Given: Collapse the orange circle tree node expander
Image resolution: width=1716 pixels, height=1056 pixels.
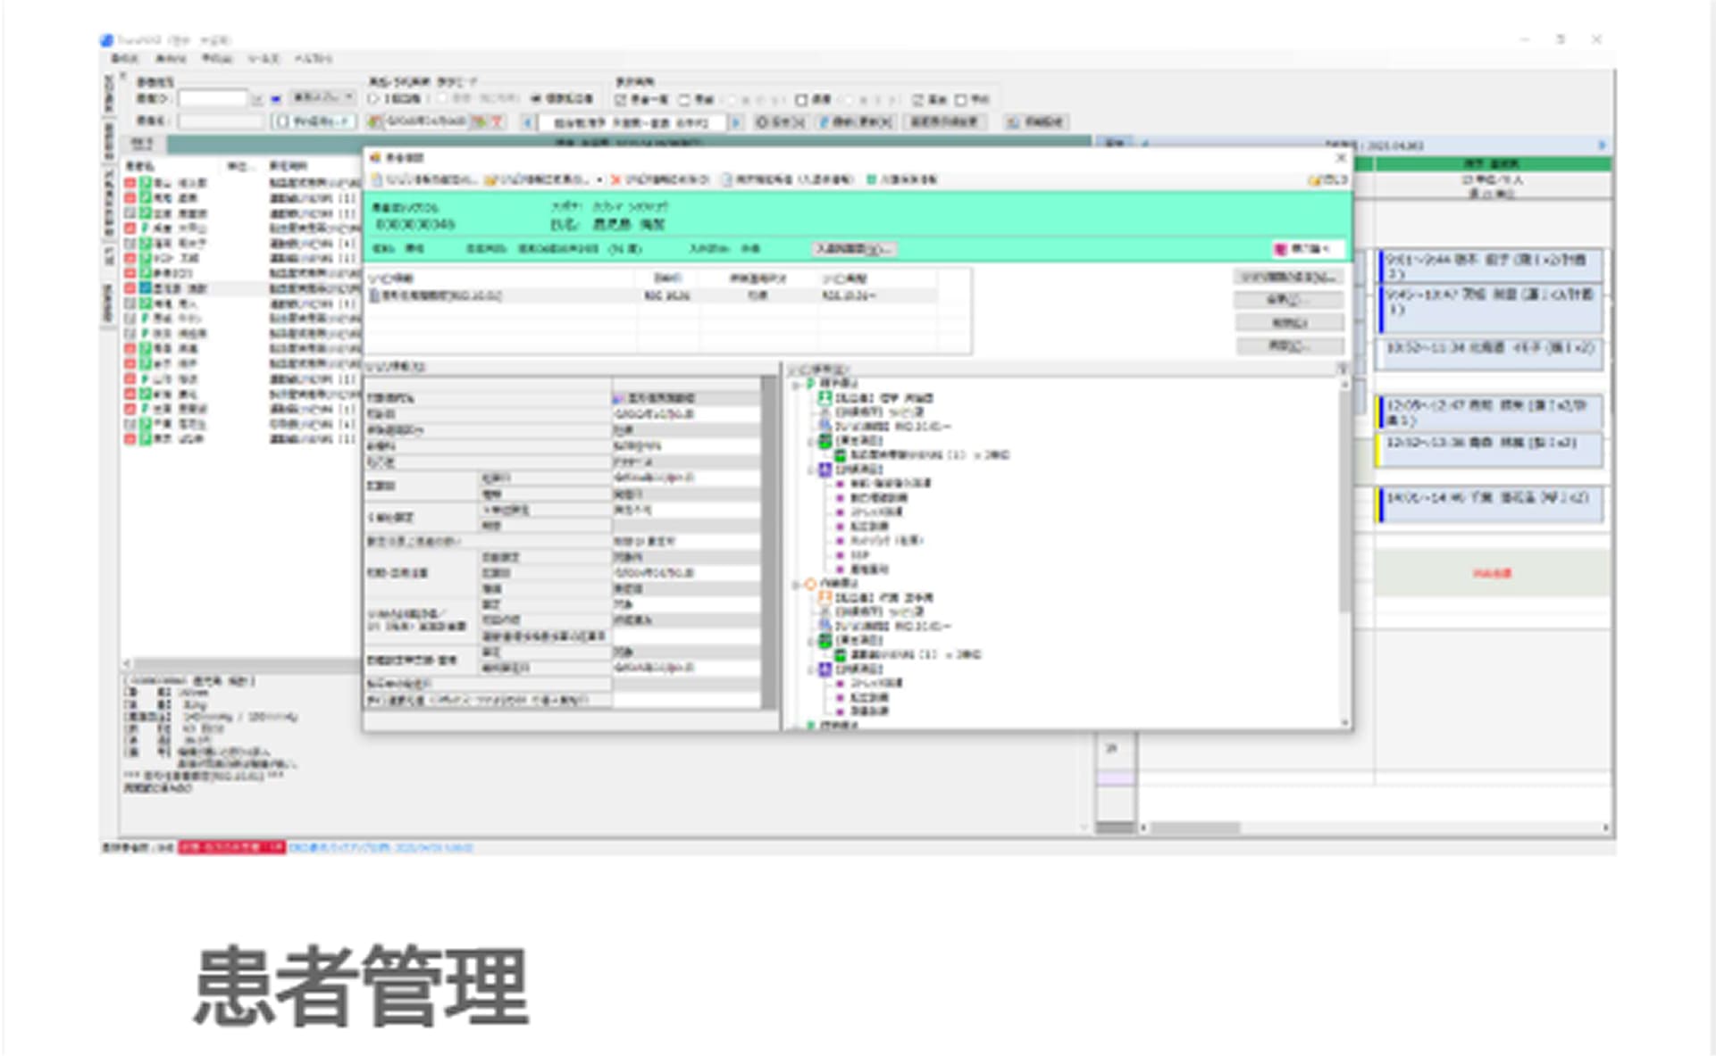Looking at the screenshot, I should (796, 584).
